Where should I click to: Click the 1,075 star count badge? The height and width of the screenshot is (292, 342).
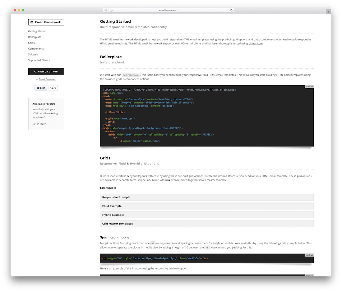53,88
